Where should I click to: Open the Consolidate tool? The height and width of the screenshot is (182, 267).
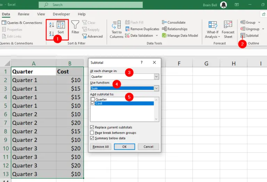click(174, 22)
